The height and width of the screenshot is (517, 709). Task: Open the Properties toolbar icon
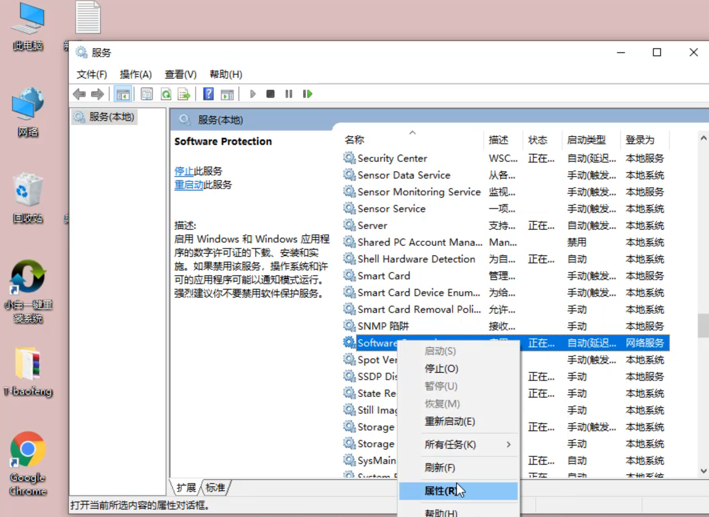point(147,94)
